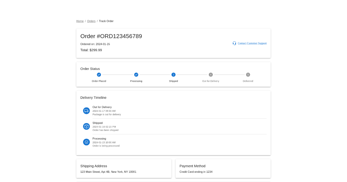This screenshot has height=182, width=347.
Task: Select the Shipped timeline entry title
Action: (97, 123)
